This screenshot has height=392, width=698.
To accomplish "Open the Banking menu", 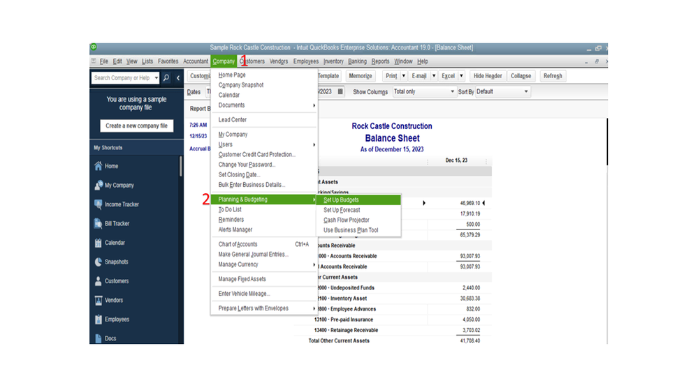I will (357, 61).
